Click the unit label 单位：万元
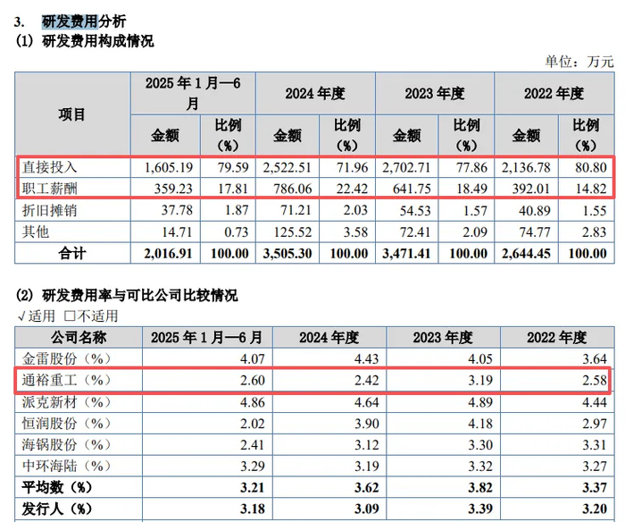 [579, 62]
